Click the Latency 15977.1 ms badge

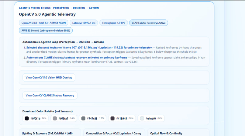coord(84,23)
